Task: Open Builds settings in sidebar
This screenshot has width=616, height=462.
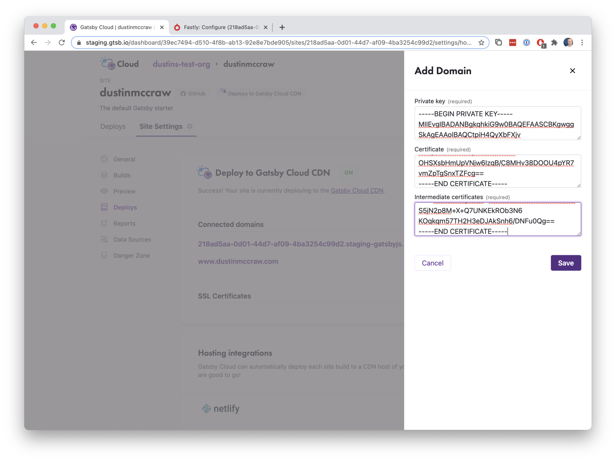Action: [122, 175]
